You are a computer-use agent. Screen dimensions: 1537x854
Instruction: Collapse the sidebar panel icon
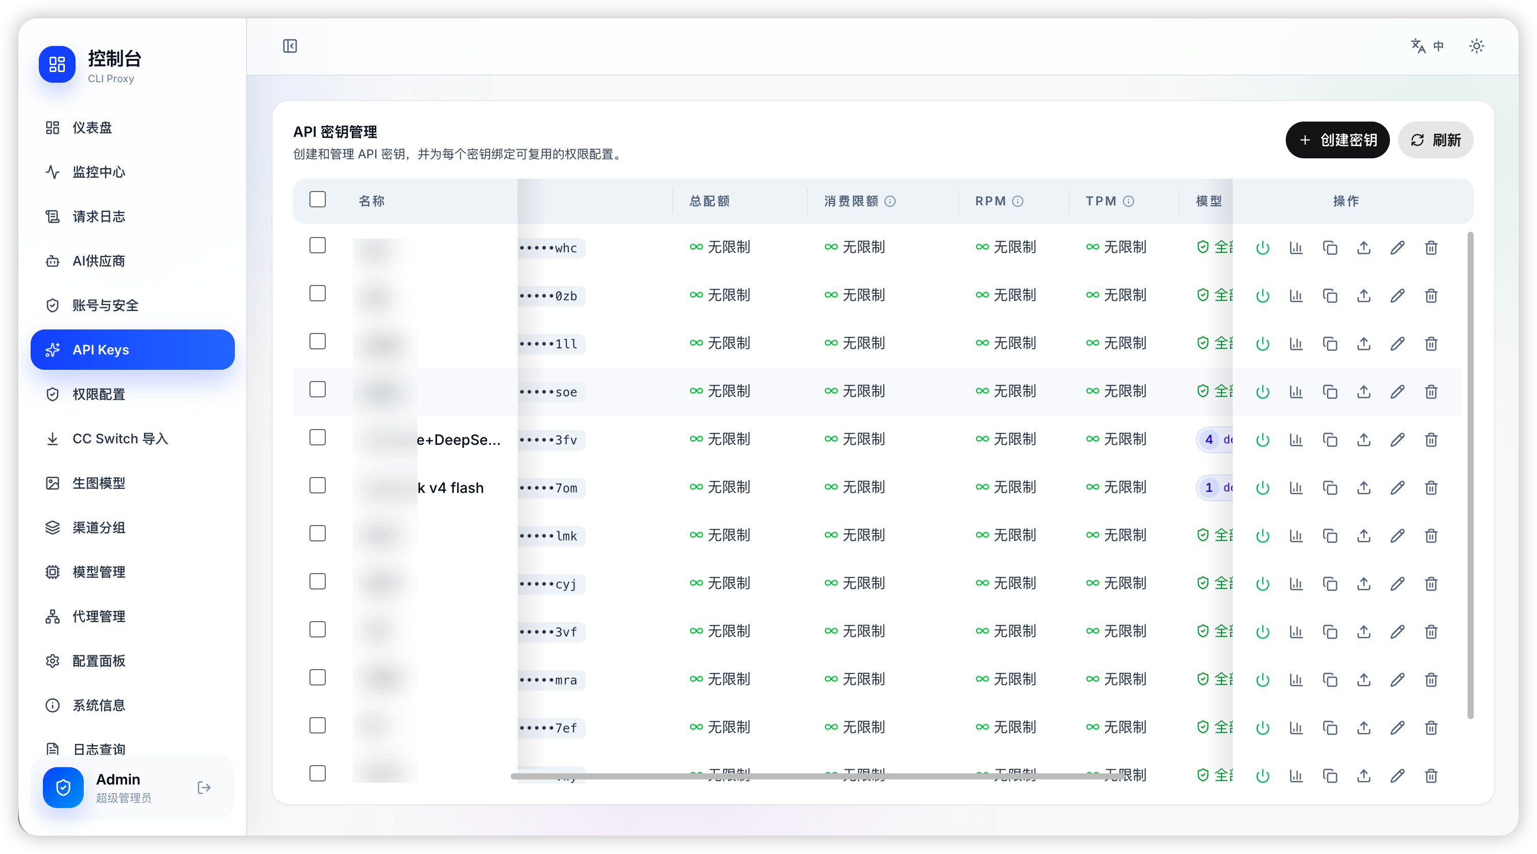click(290, 46)
